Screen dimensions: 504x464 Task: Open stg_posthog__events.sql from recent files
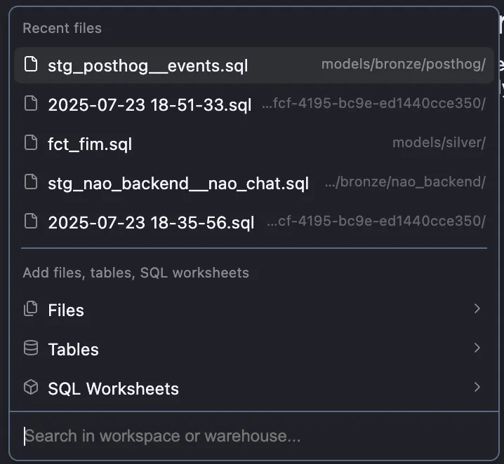tap(147, 66)
